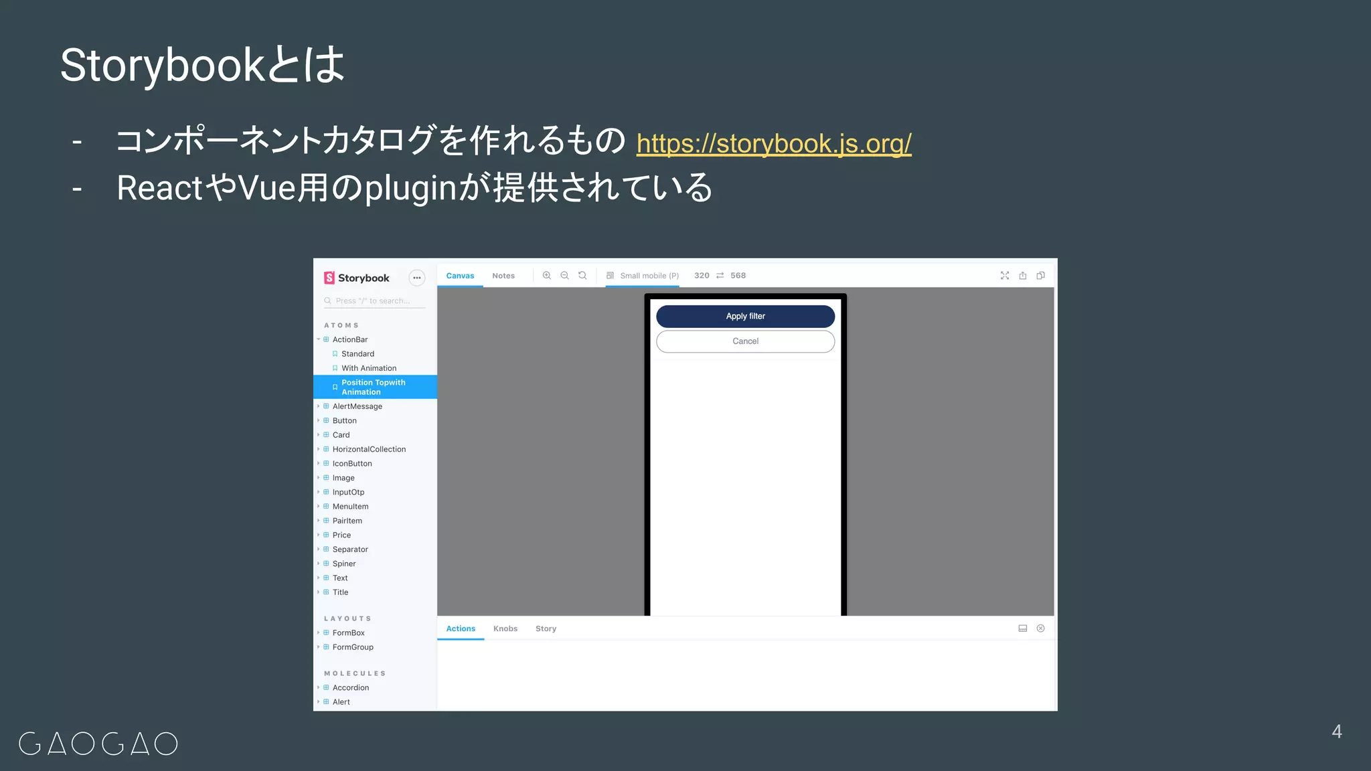
Task: Click the Apply filter button
Action: pos(745,317)
